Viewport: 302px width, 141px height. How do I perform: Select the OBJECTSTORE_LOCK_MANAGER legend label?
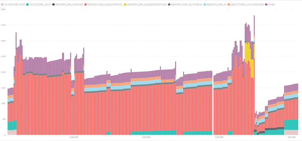coord(247,4)
